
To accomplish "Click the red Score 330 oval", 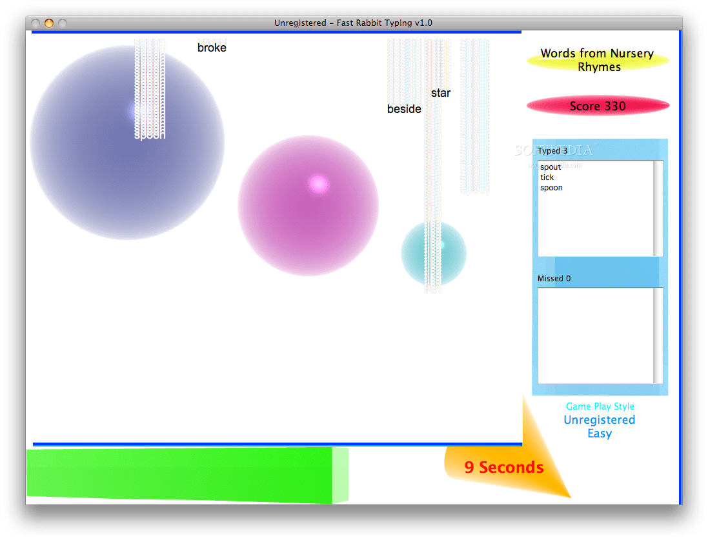I will point(598,106).
